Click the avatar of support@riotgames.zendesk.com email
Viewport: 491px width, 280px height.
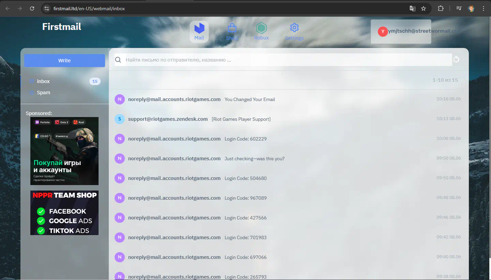119,119
